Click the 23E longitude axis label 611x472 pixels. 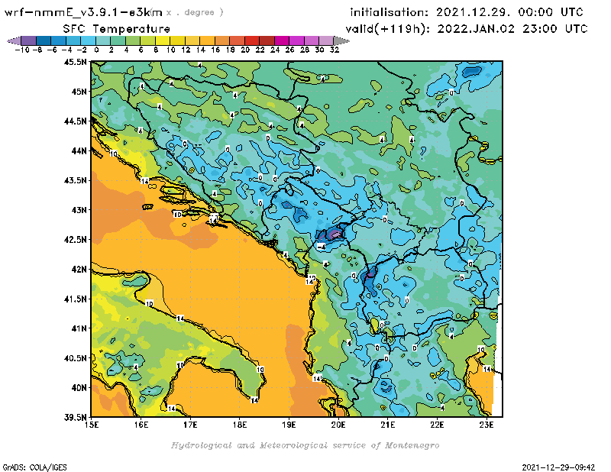487,425
